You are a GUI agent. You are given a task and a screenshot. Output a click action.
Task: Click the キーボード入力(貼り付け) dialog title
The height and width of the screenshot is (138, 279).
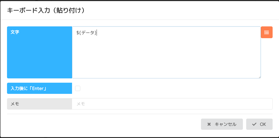[x=46, y=10]
